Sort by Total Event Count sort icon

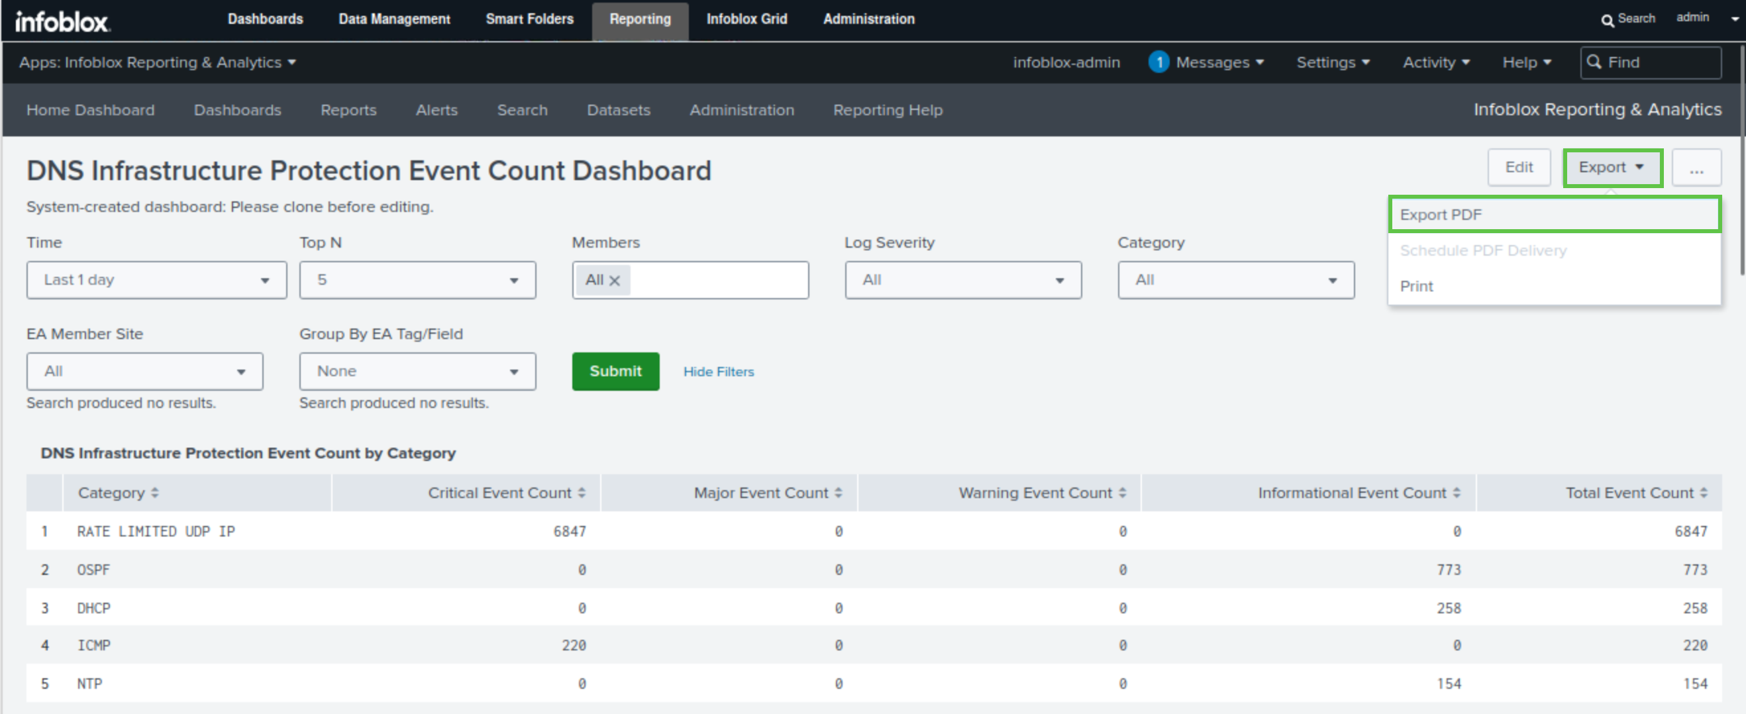click(x=1704, y=493)
